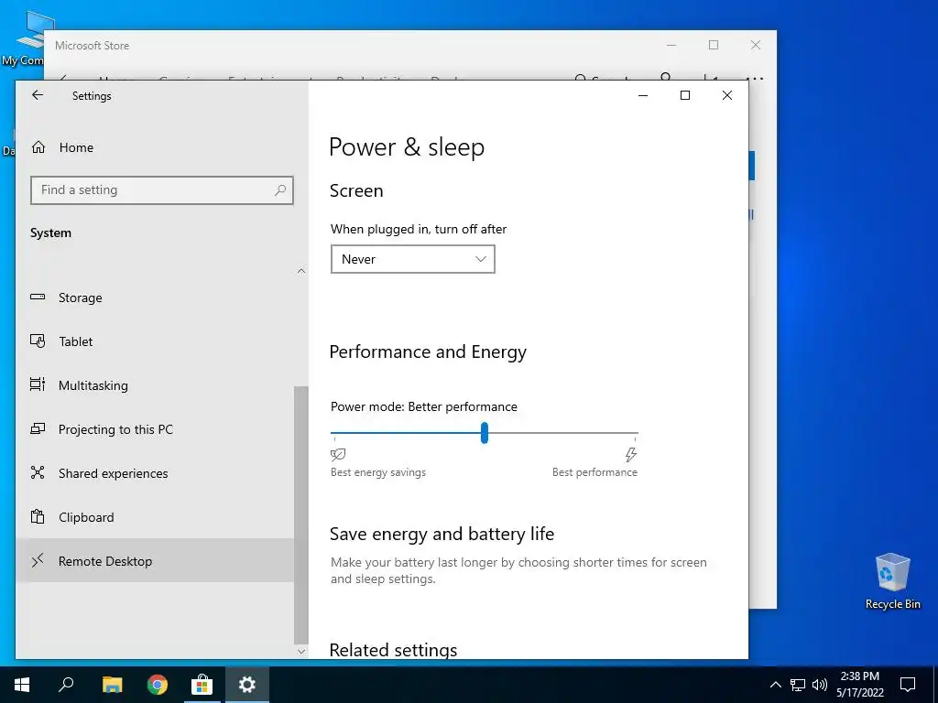Click the Storage drive icon
Screen dimensions: 938x703
tap(38, 297)
